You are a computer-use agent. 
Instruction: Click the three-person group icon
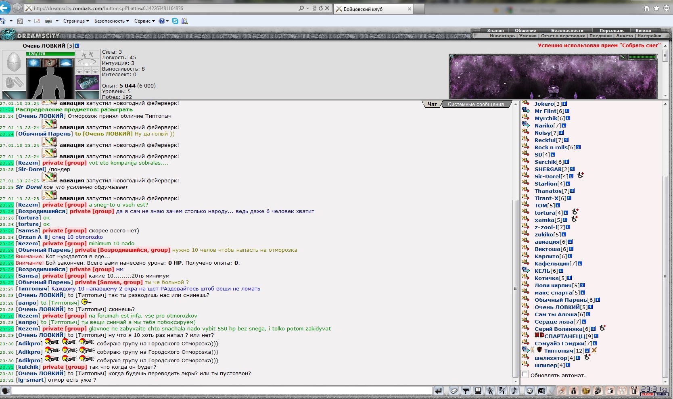pyautogui.click(x=622, y=391)
